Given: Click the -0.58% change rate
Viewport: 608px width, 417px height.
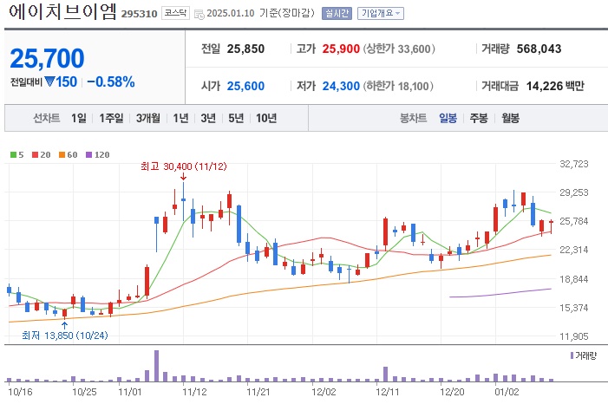Looking at the screenshot, I should coord(111,81).
